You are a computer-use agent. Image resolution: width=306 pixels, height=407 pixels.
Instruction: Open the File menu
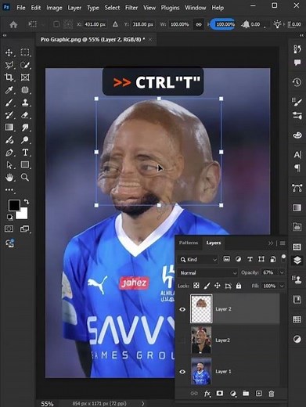pos(21,8)
